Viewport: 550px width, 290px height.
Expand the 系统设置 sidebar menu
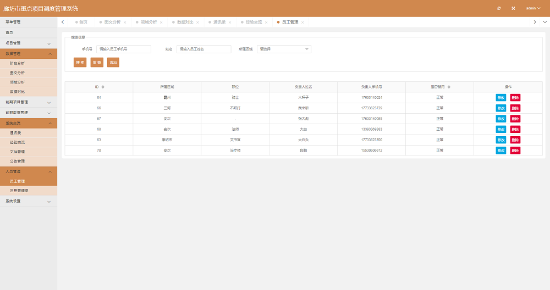click(29, 202)
